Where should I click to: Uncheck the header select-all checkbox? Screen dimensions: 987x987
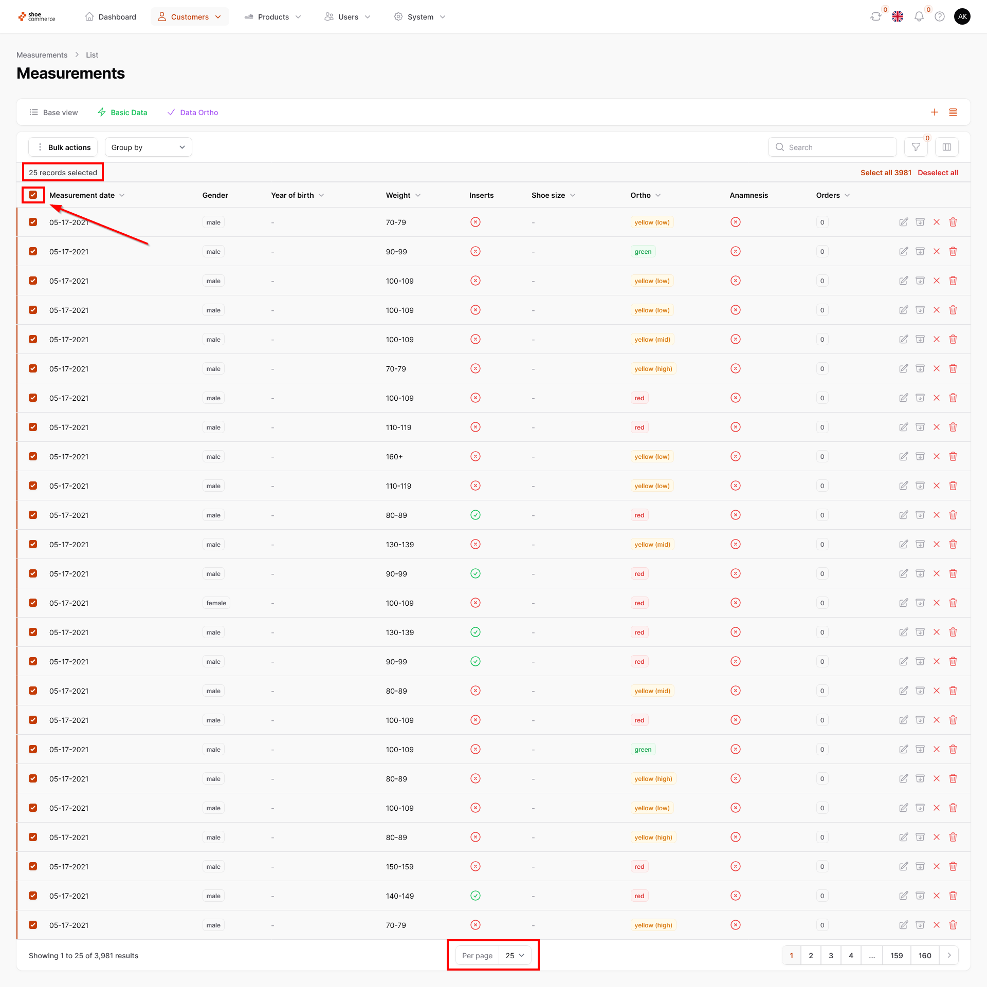(33, 195)
